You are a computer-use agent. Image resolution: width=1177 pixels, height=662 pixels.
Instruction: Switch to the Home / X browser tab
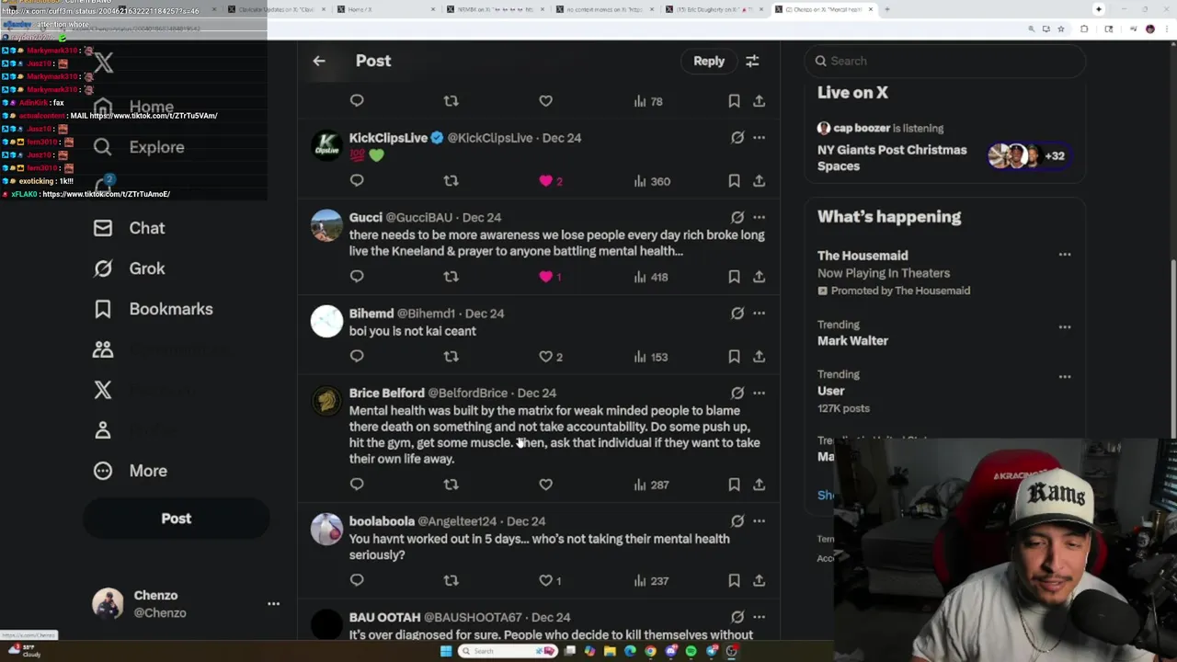tap(386, 9)
